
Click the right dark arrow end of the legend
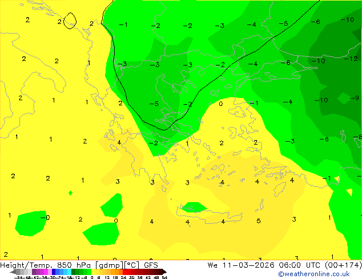[x=164, y=272]
